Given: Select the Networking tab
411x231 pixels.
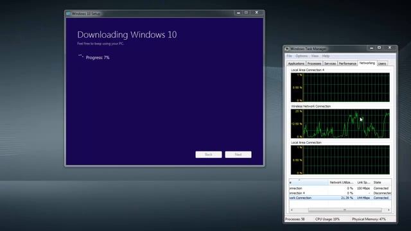Looking at the screenshot, I should (367, 63).
